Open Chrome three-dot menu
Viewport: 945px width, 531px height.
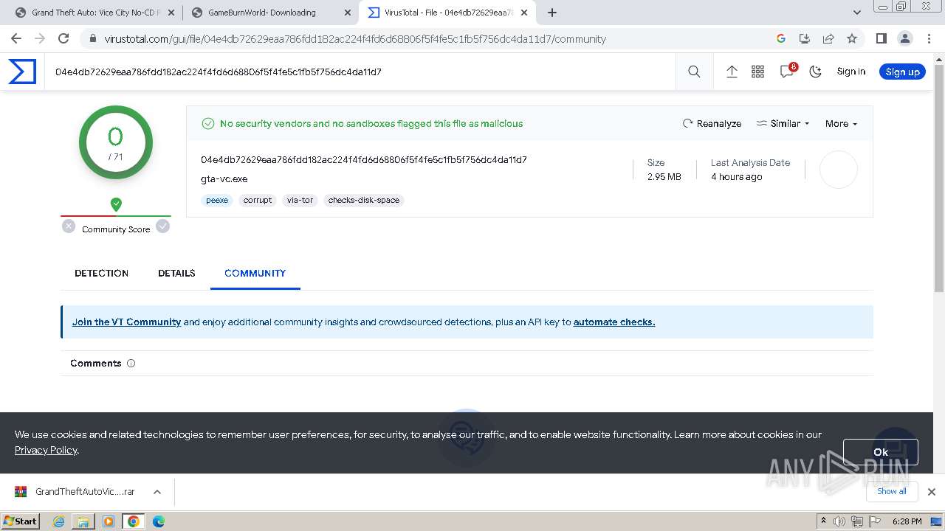point(929,38)
